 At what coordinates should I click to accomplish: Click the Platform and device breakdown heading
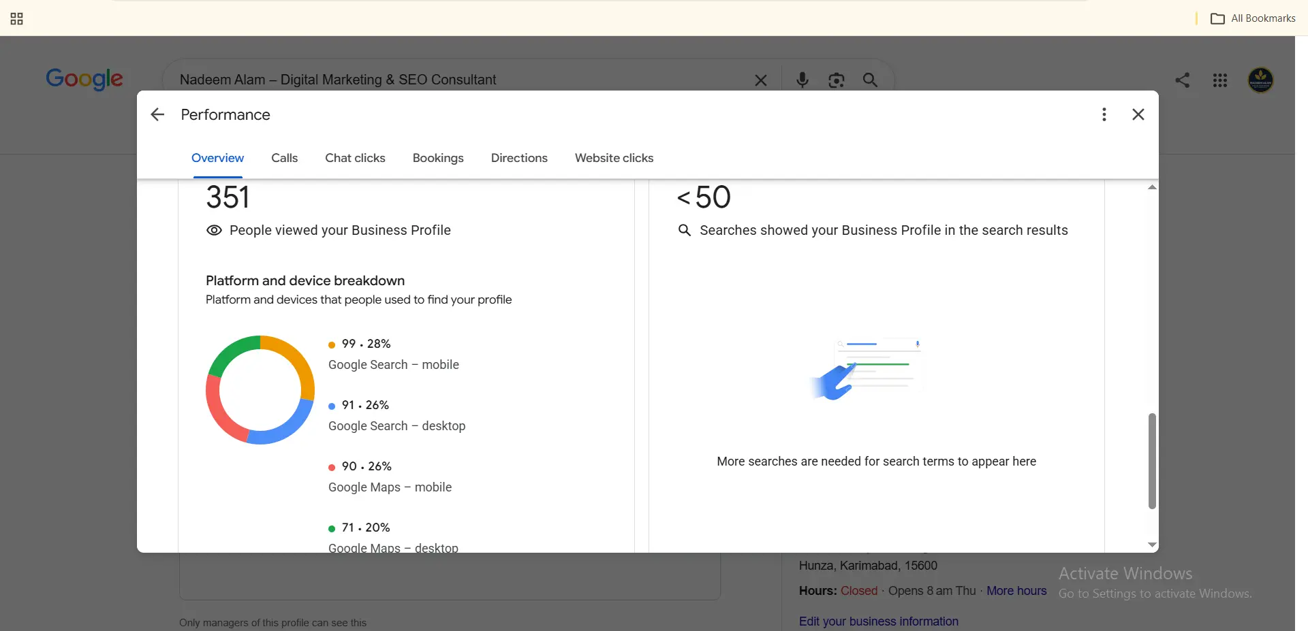[305, 280]
